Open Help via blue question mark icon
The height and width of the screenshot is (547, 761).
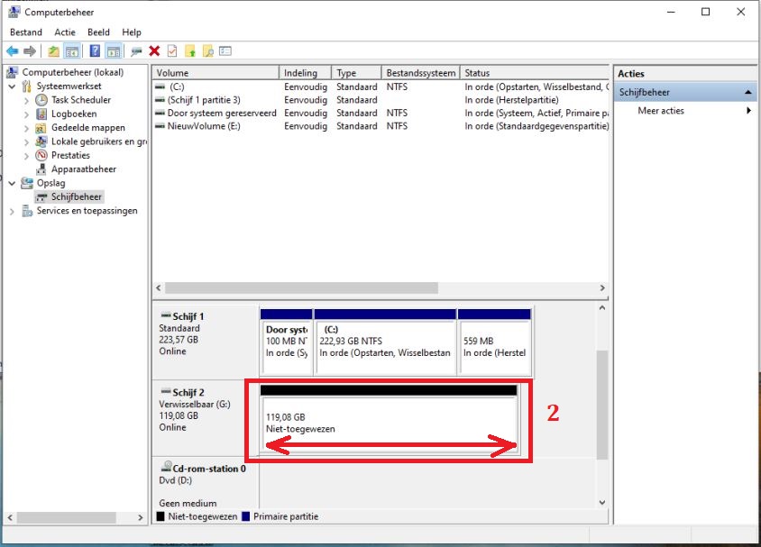tap(95, 51)
